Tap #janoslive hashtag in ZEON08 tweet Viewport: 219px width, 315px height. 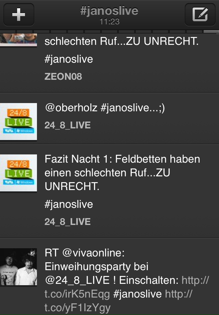69,60
